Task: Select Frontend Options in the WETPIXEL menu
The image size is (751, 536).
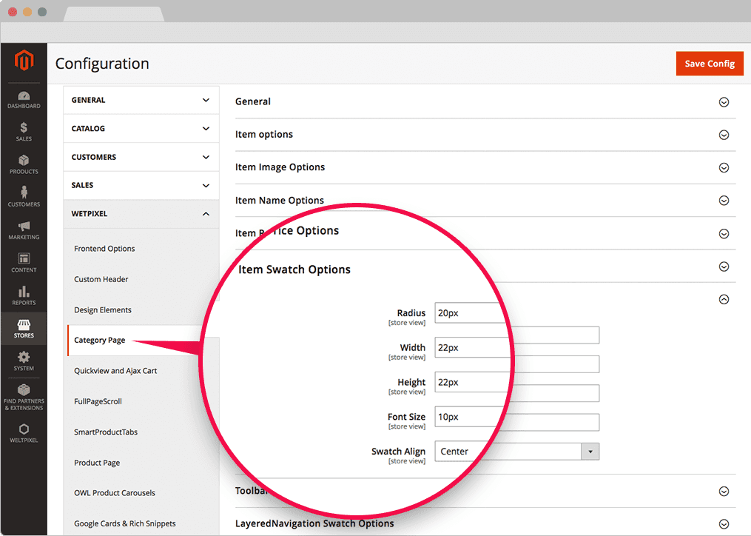Action: point(104,249)
